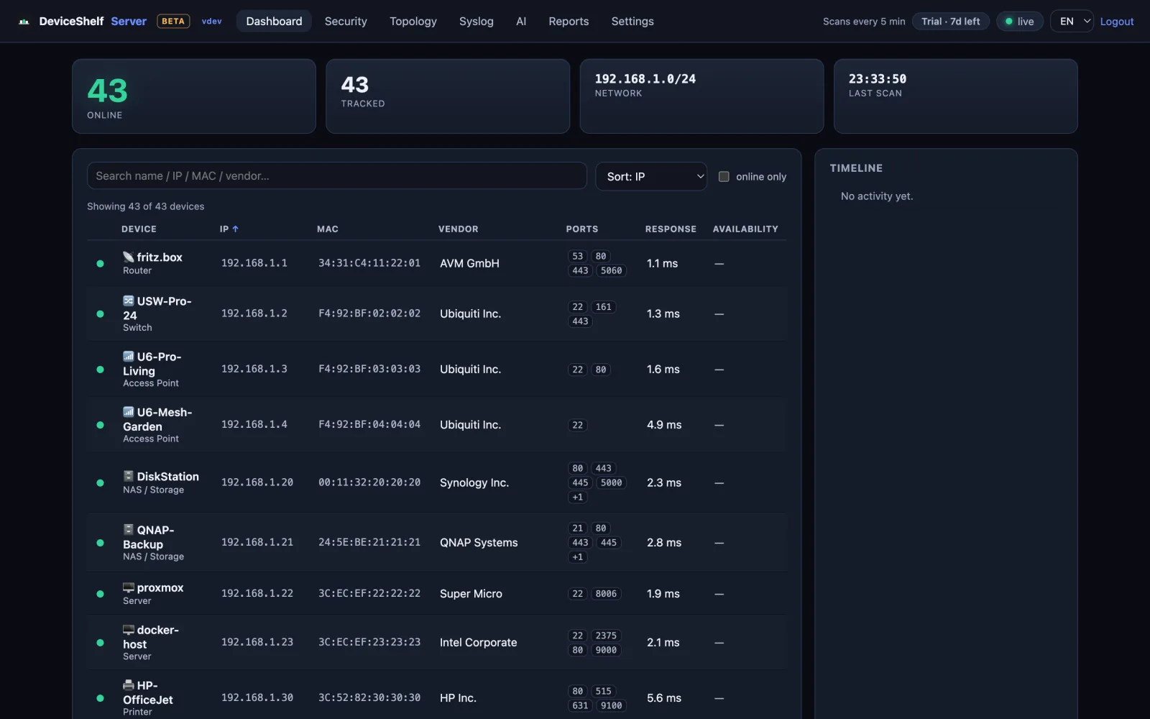Open the Sort: IP dropdown
The image size is (1150, 719).
(x=651, y=176)
